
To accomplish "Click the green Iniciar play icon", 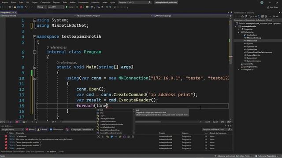I will click(67, 7).
